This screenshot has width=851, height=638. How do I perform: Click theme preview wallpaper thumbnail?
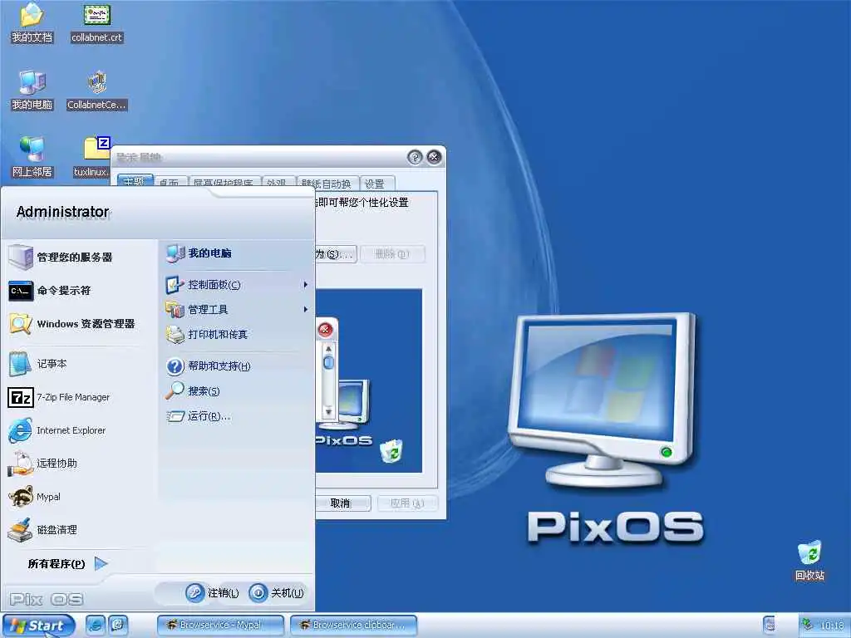[369, 380]
